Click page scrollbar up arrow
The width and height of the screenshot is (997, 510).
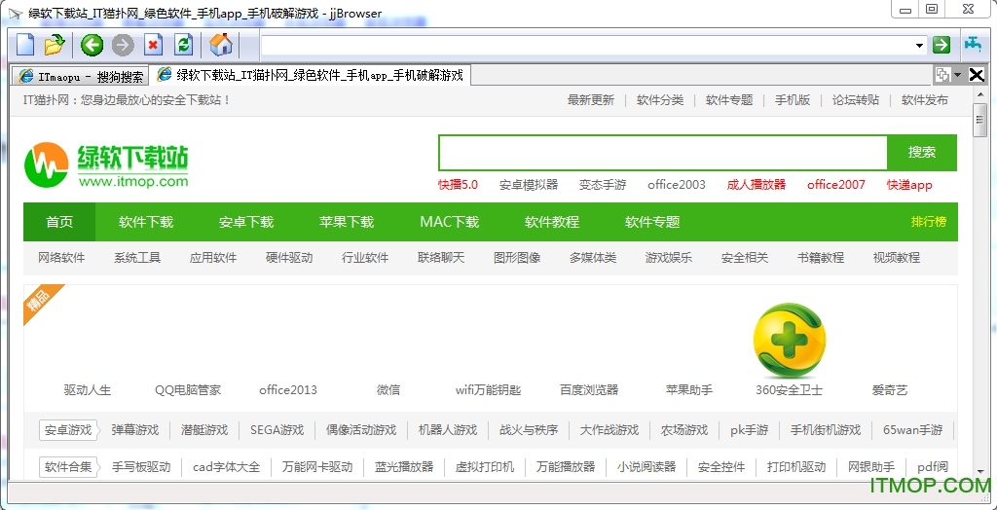[x=979, y=94]
